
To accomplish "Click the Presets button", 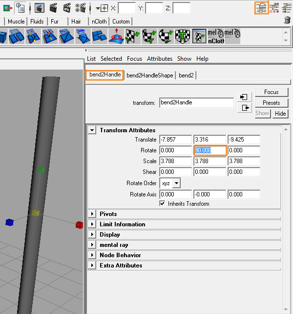I will (x=271, y=103).
